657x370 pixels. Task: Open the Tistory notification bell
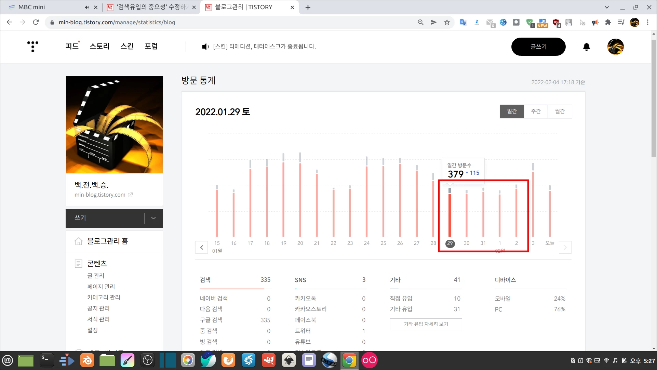tap(587, 47)
